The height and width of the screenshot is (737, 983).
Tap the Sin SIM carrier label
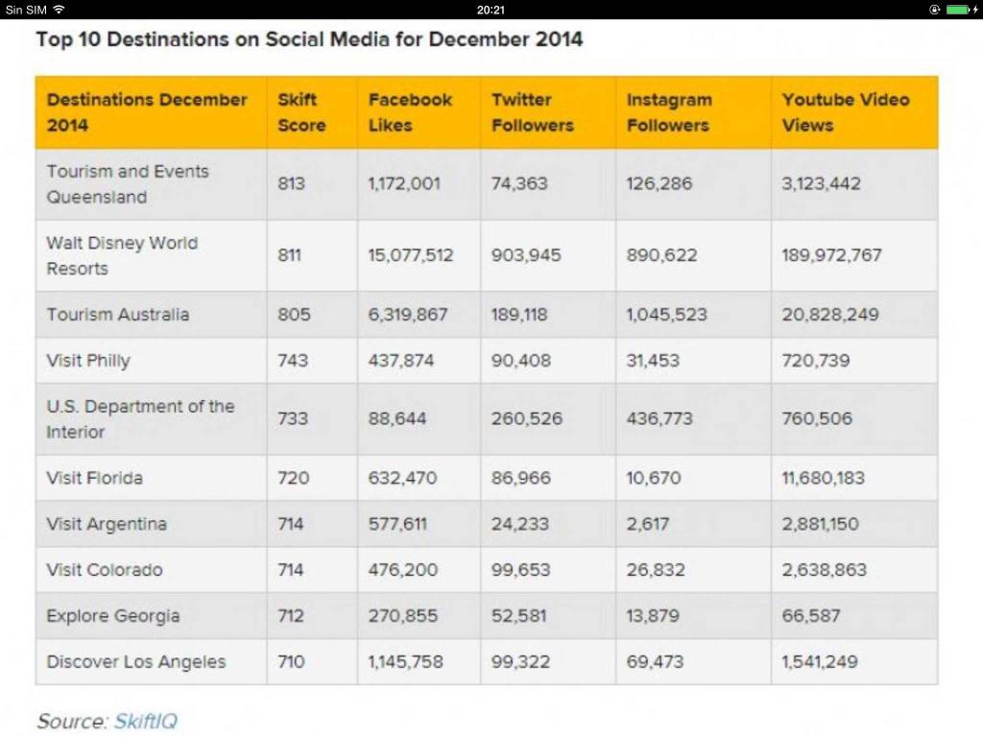click(26, 10)
